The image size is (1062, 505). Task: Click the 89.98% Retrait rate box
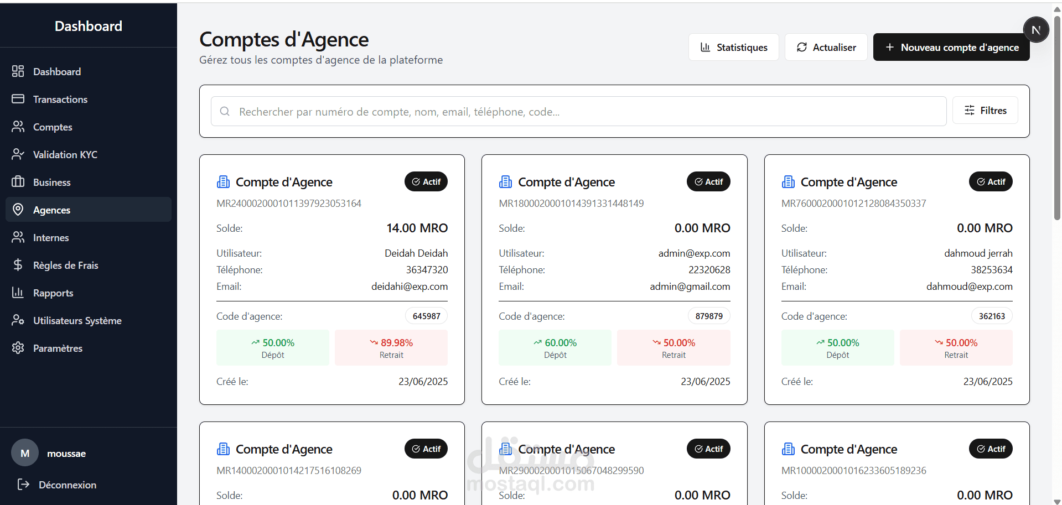coord(391,347)
